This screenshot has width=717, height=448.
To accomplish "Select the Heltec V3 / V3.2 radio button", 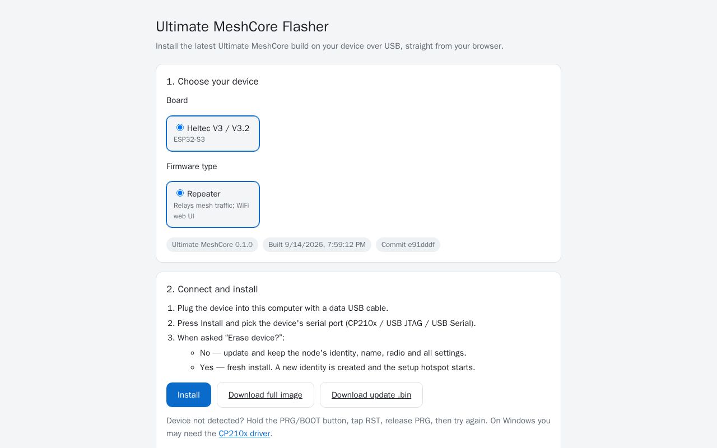I will [180, 128].
